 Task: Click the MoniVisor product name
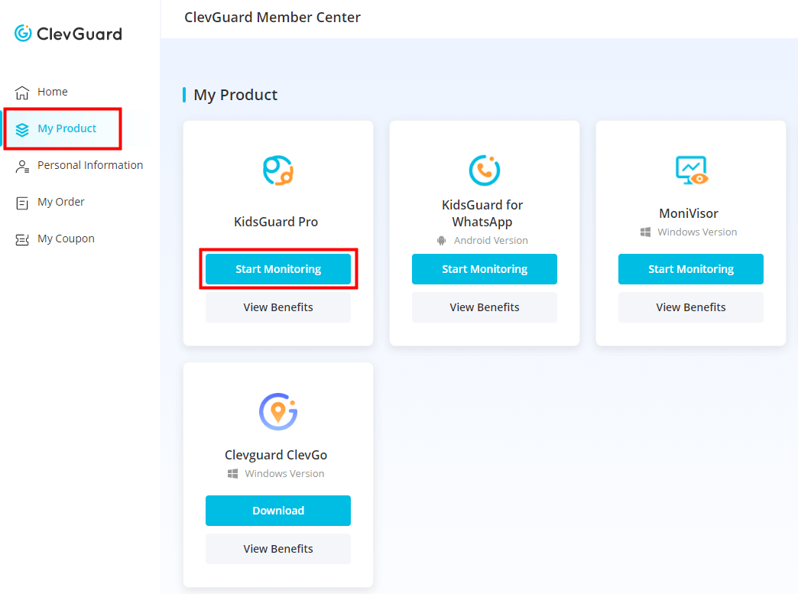(x=689, y=213)
